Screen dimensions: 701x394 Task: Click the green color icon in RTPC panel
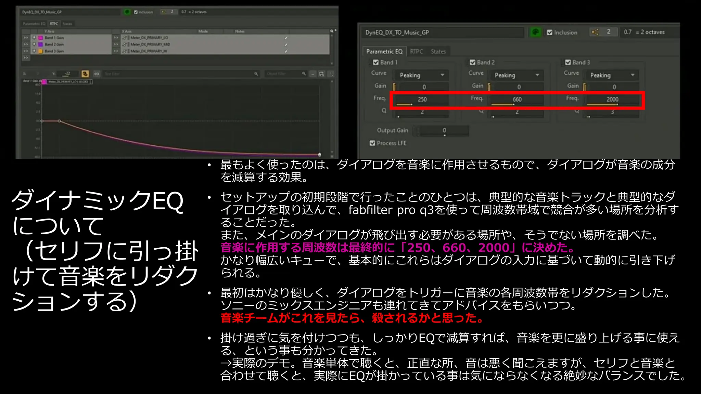pos(127,12)
